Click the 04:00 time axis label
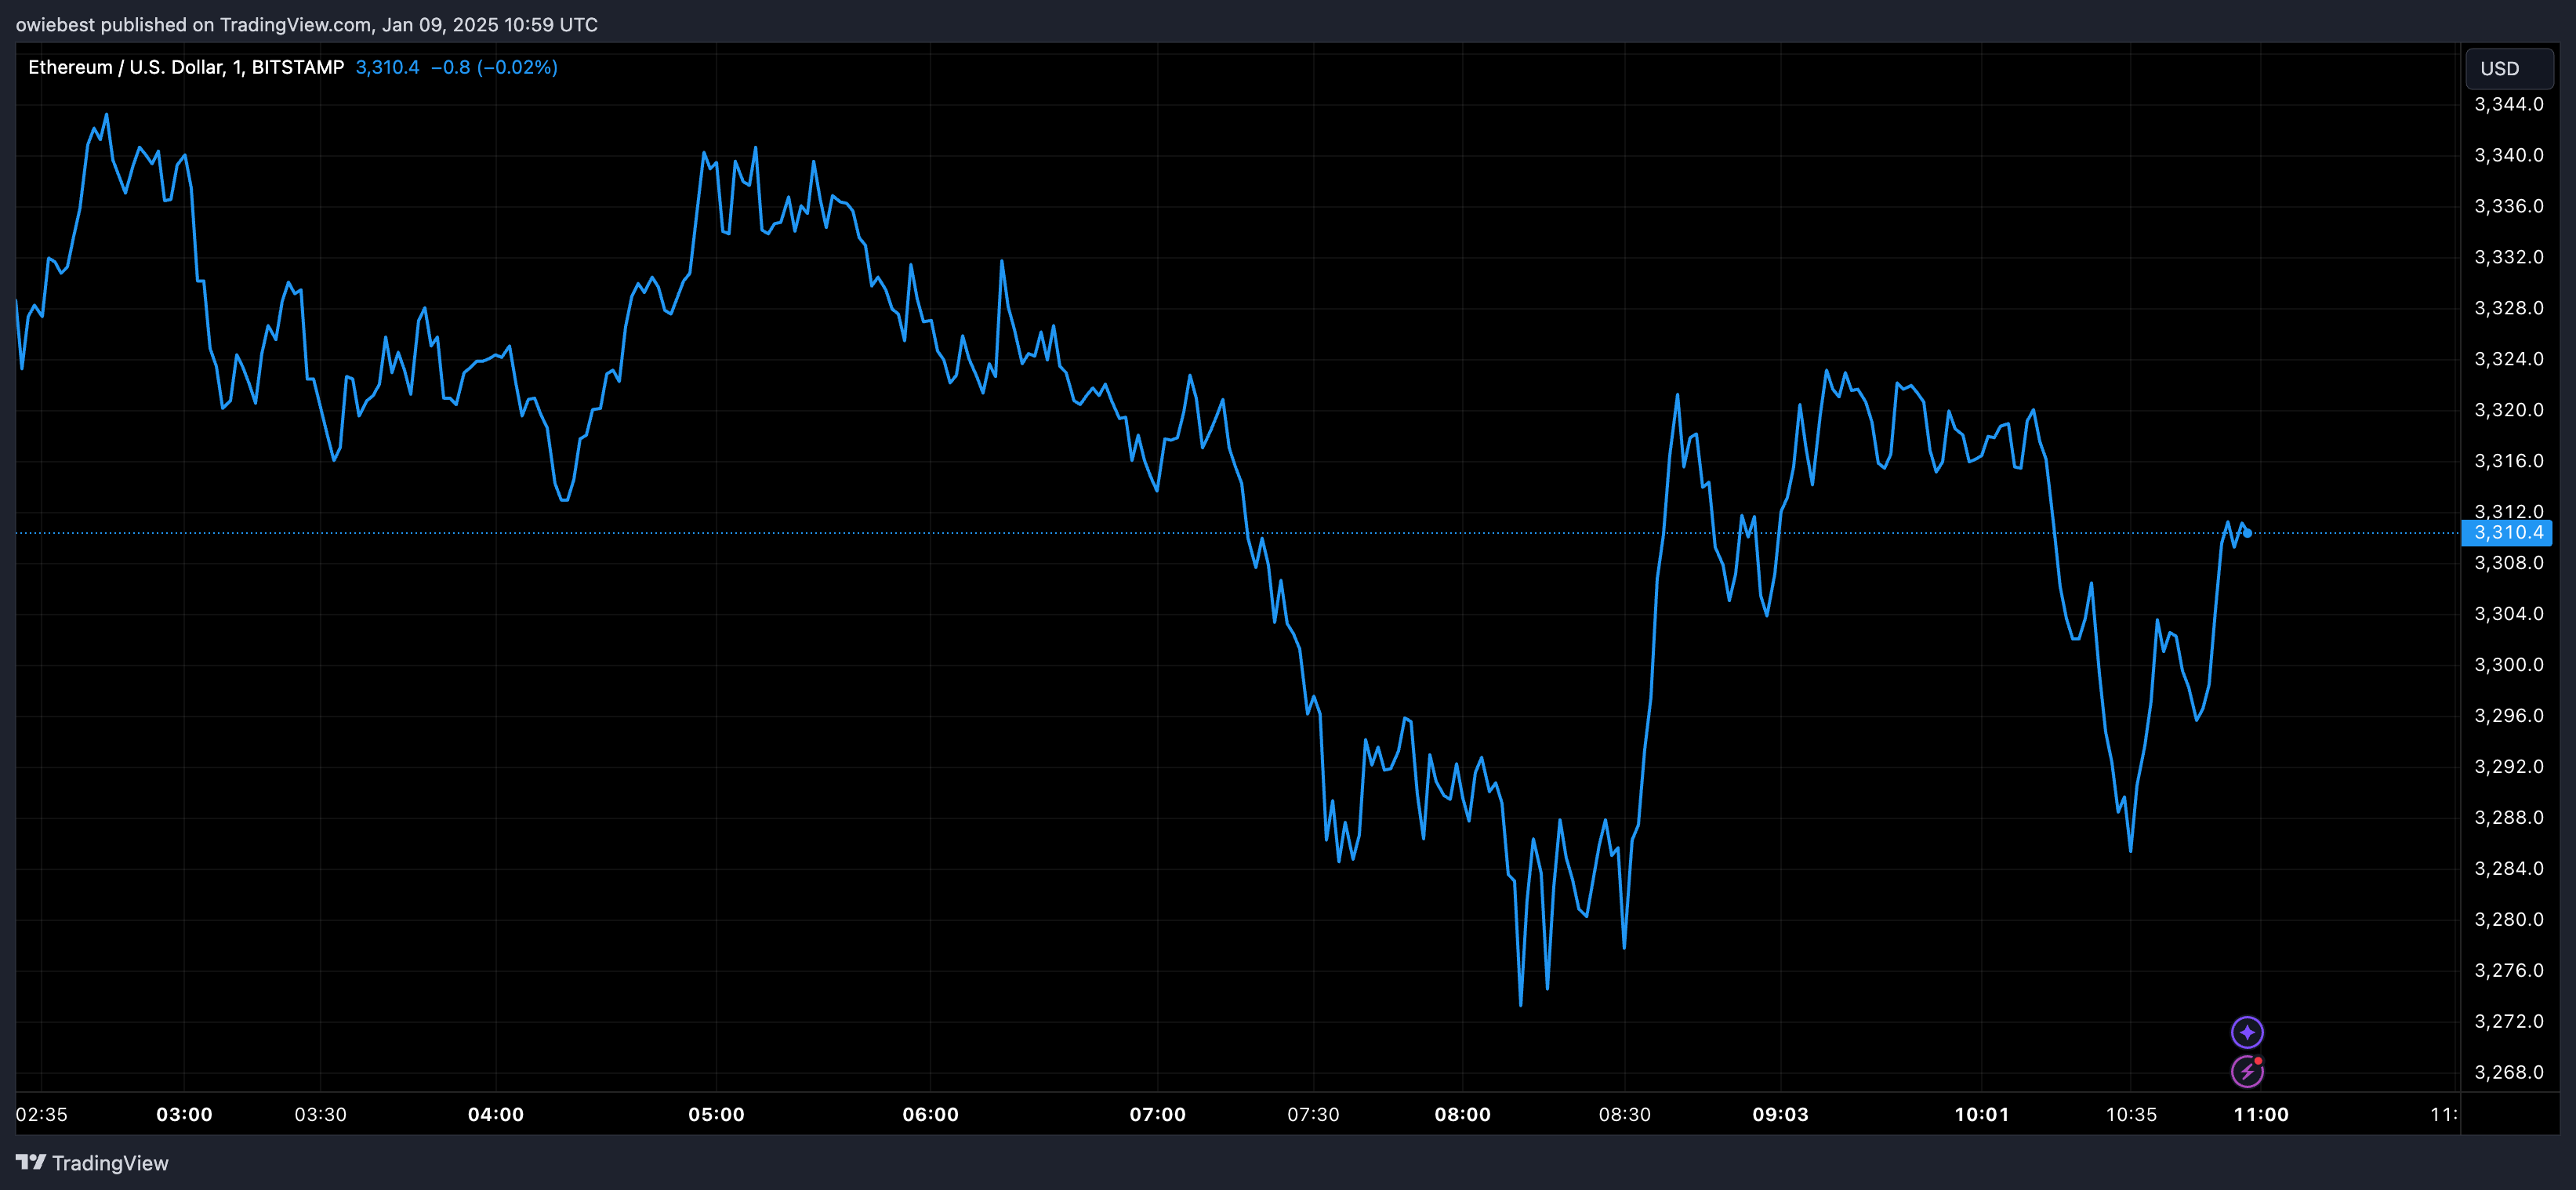This screenshot has width=2576, height=1190. [496, 1114]
